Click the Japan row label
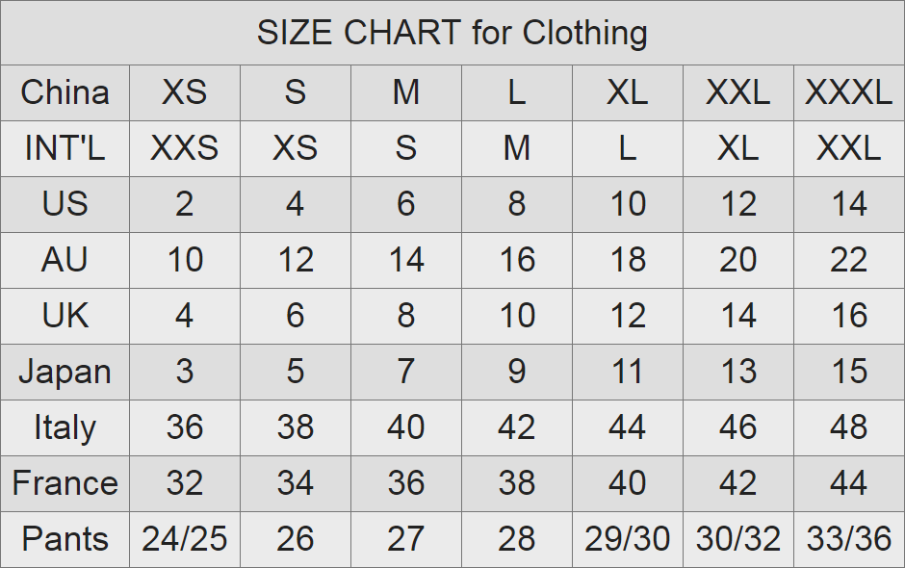The height and width of the screenshot is (568, 905). (x=65, y=373)
